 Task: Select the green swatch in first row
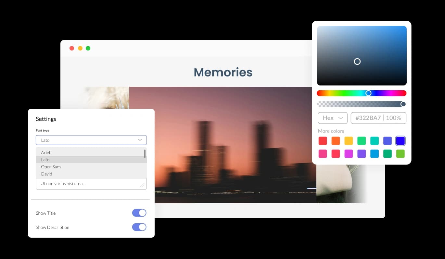coord(362,141)
